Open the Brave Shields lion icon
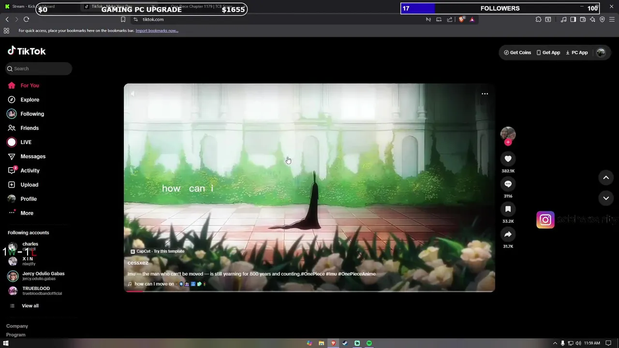 coord(461,19)
